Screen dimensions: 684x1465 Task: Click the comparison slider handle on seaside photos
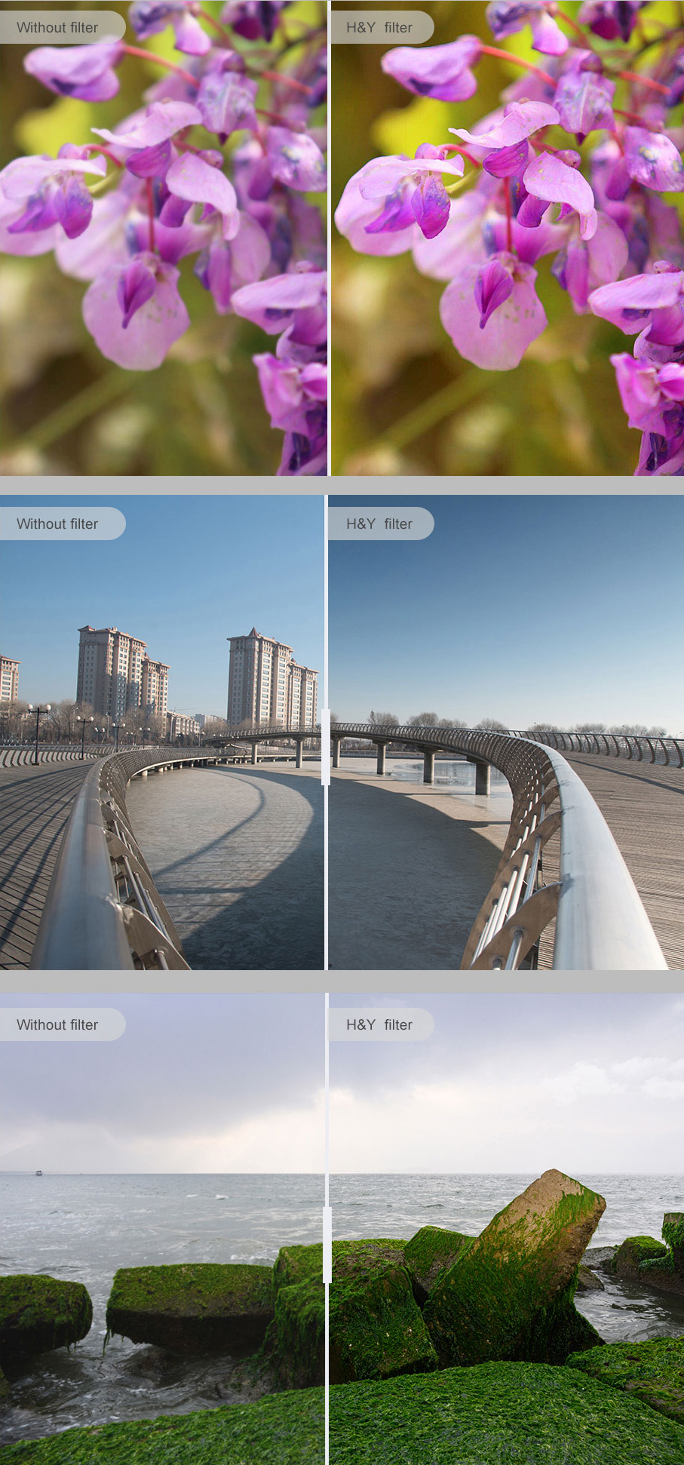[x=327, y=1244]
